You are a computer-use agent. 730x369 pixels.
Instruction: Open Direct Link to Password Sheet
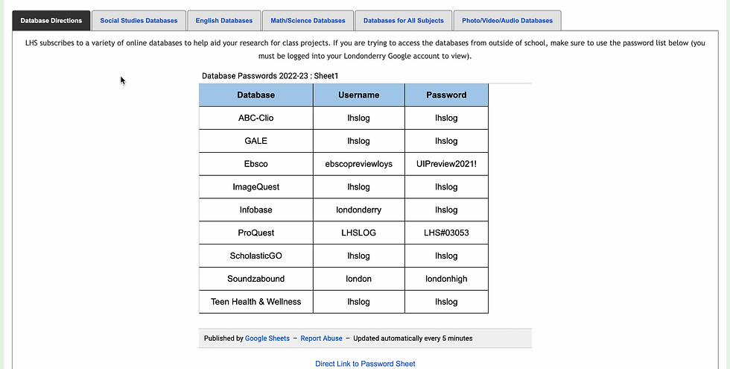(365, 364)
